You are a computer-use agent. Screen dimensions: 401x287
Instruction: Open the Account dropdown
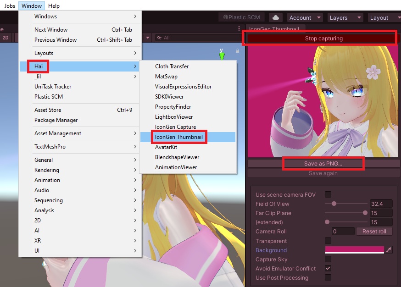(x=305, y=17)
